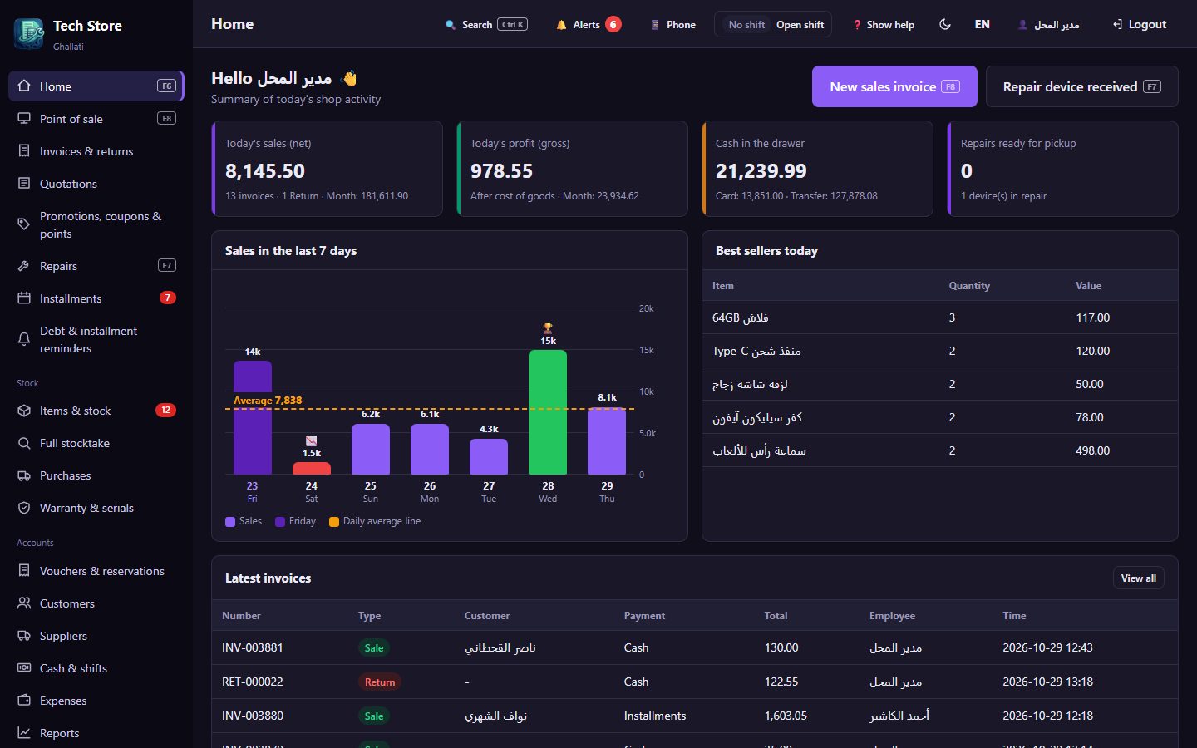Select return number RET-000022
Image resolution: width=1197 pixels, height=748 pixels.
click(253, 682)
